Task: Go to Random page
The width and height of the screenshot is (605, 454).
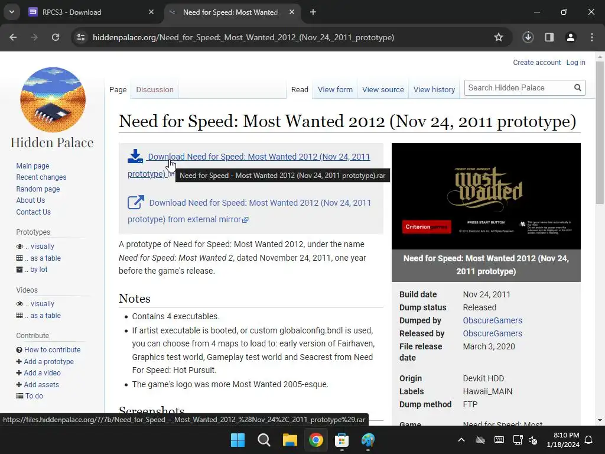Action: coord(38,189)
